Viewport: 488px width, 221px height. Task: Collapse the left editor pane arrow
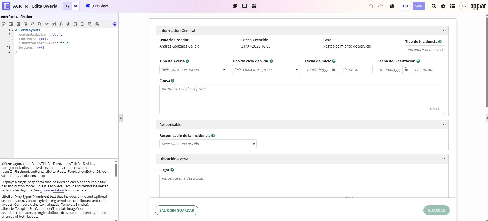(121, 118)
